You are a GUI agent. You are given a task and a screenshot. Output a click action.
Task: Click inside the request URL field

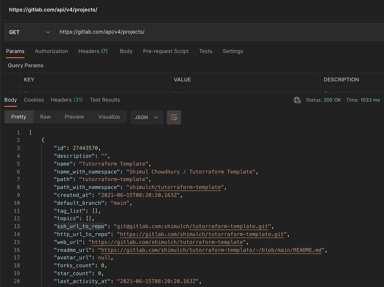[165, 32]
